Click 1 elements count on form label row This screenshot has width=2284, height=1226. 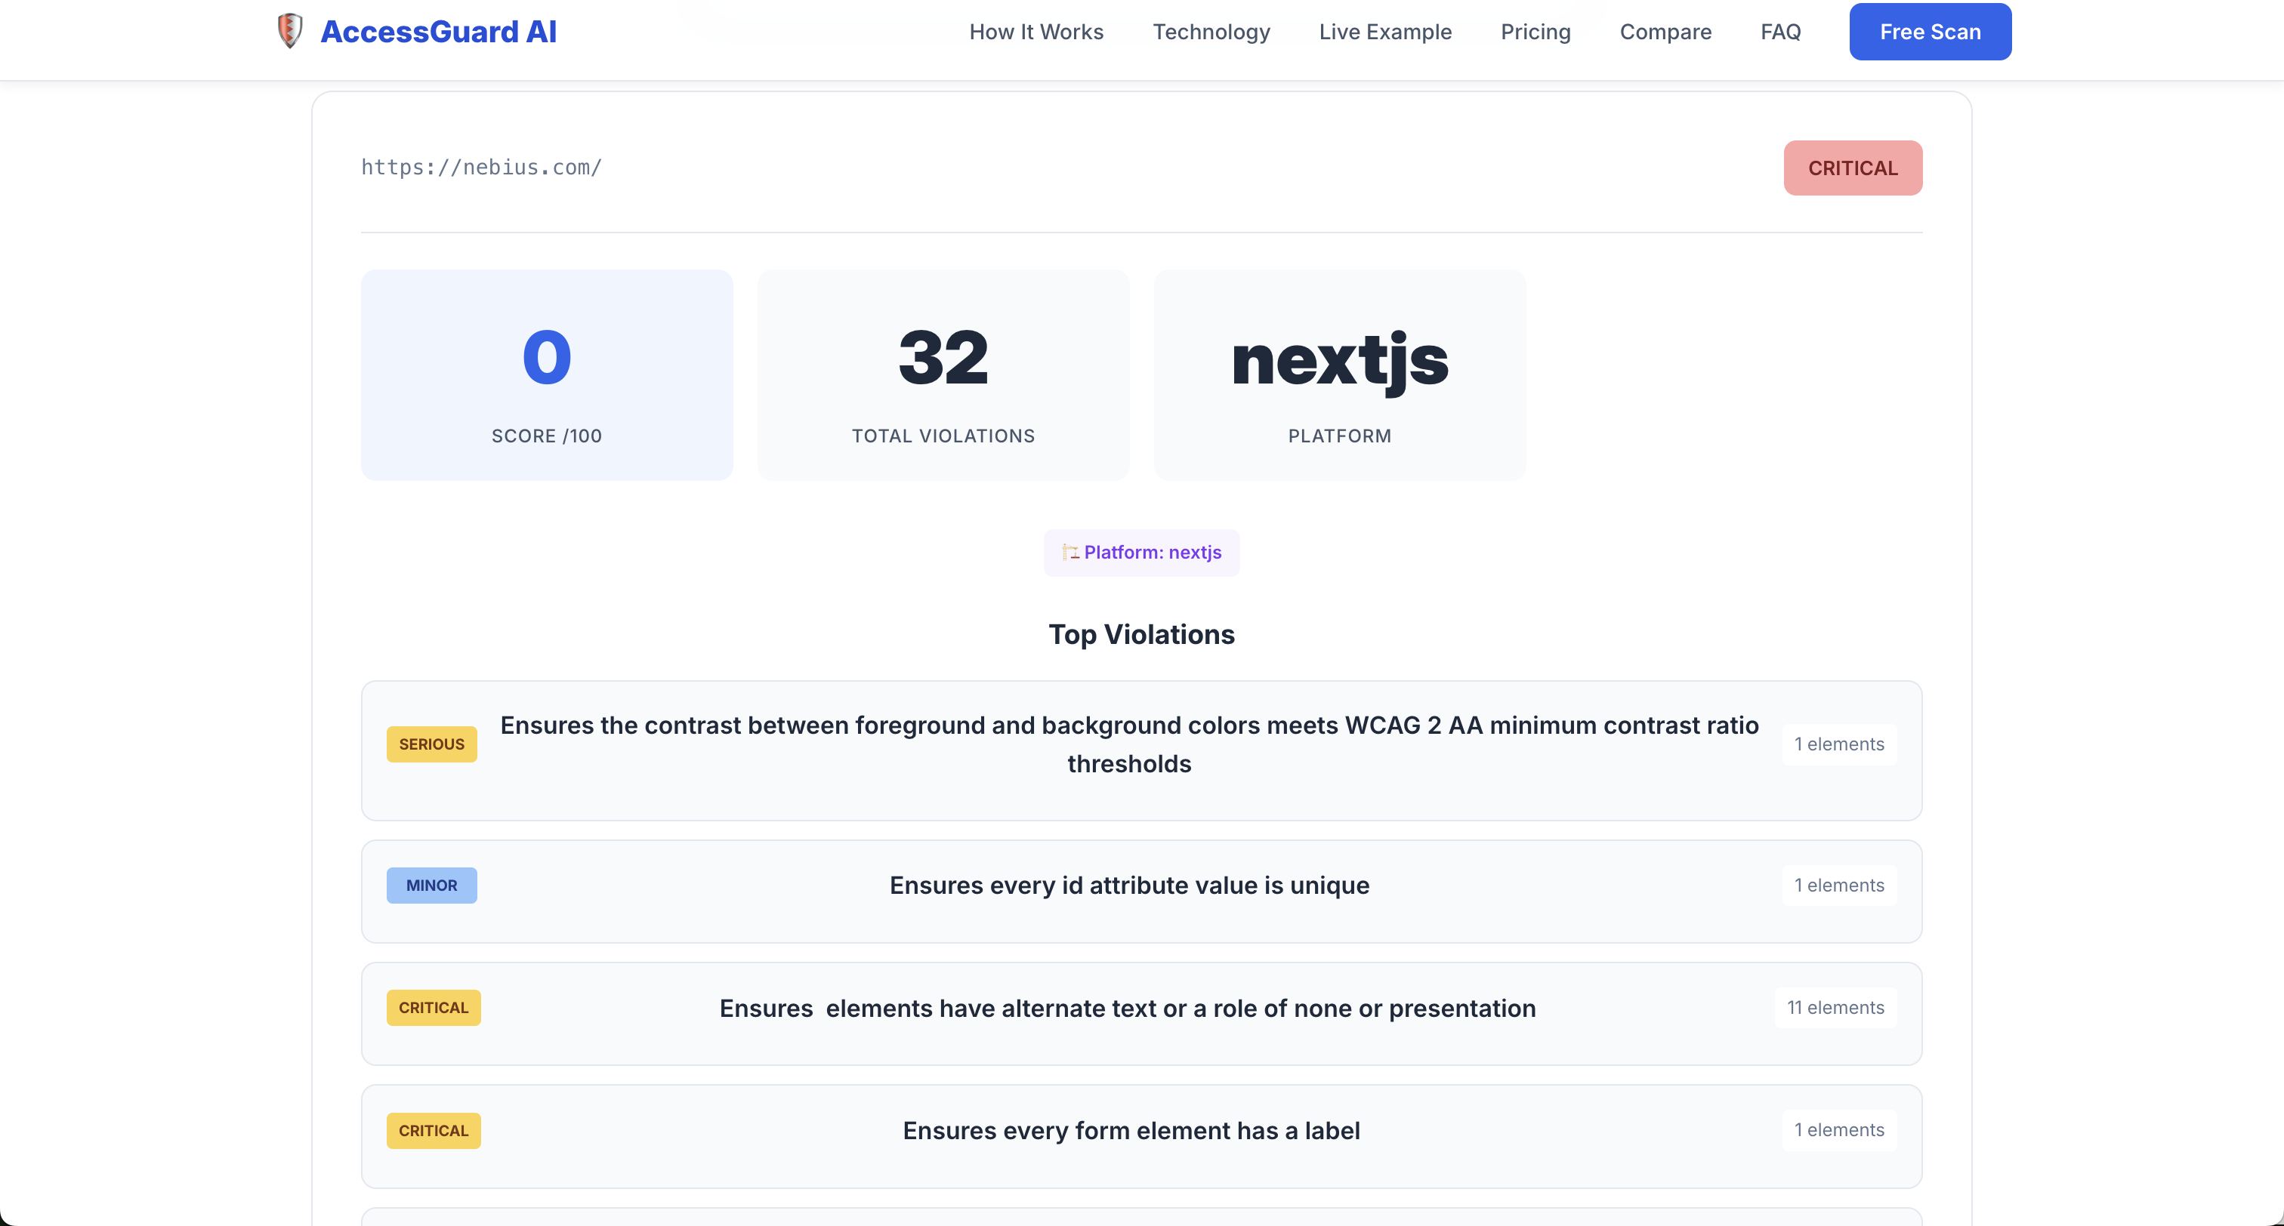[x=1839, y=1130]
